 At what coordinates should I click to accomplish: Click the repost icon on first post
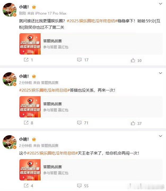tap(26, 60)
